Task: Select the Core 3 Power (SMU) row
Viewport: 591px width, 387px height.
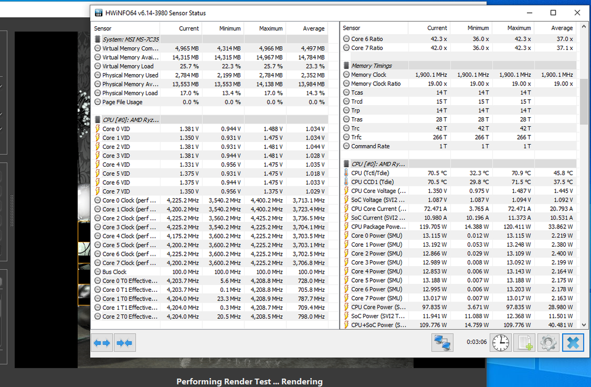Action: (x=458, y=262)
